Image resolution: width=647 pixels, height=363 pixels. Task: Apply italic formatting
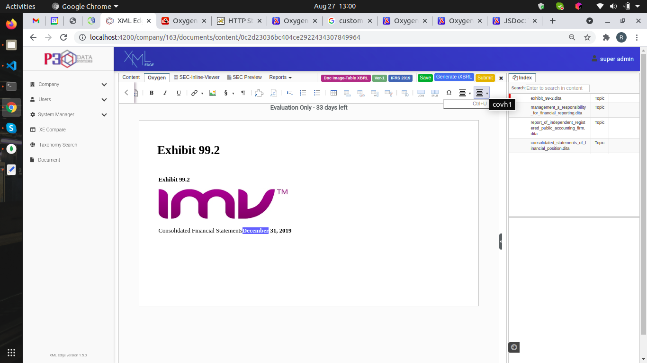click(x=165, y=93)
